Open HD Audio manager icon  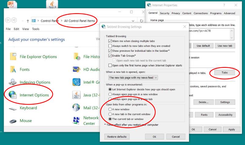pos(77,69)
